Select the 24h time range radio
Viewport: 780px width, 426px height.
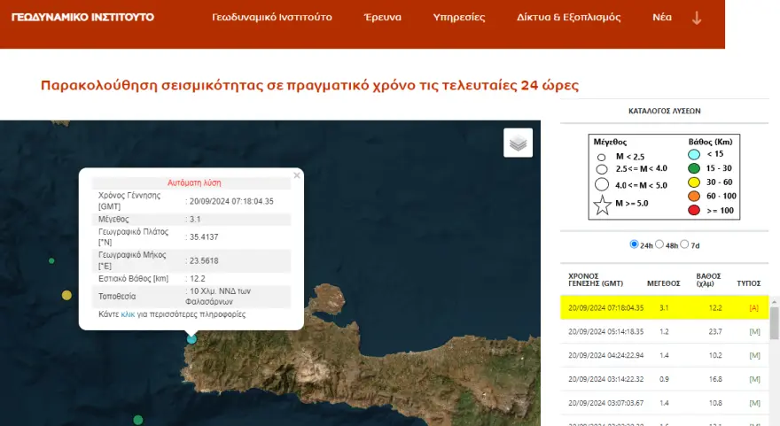coord(634,244)
